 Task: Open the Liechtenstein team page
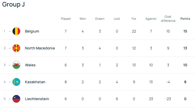point(37,99)
